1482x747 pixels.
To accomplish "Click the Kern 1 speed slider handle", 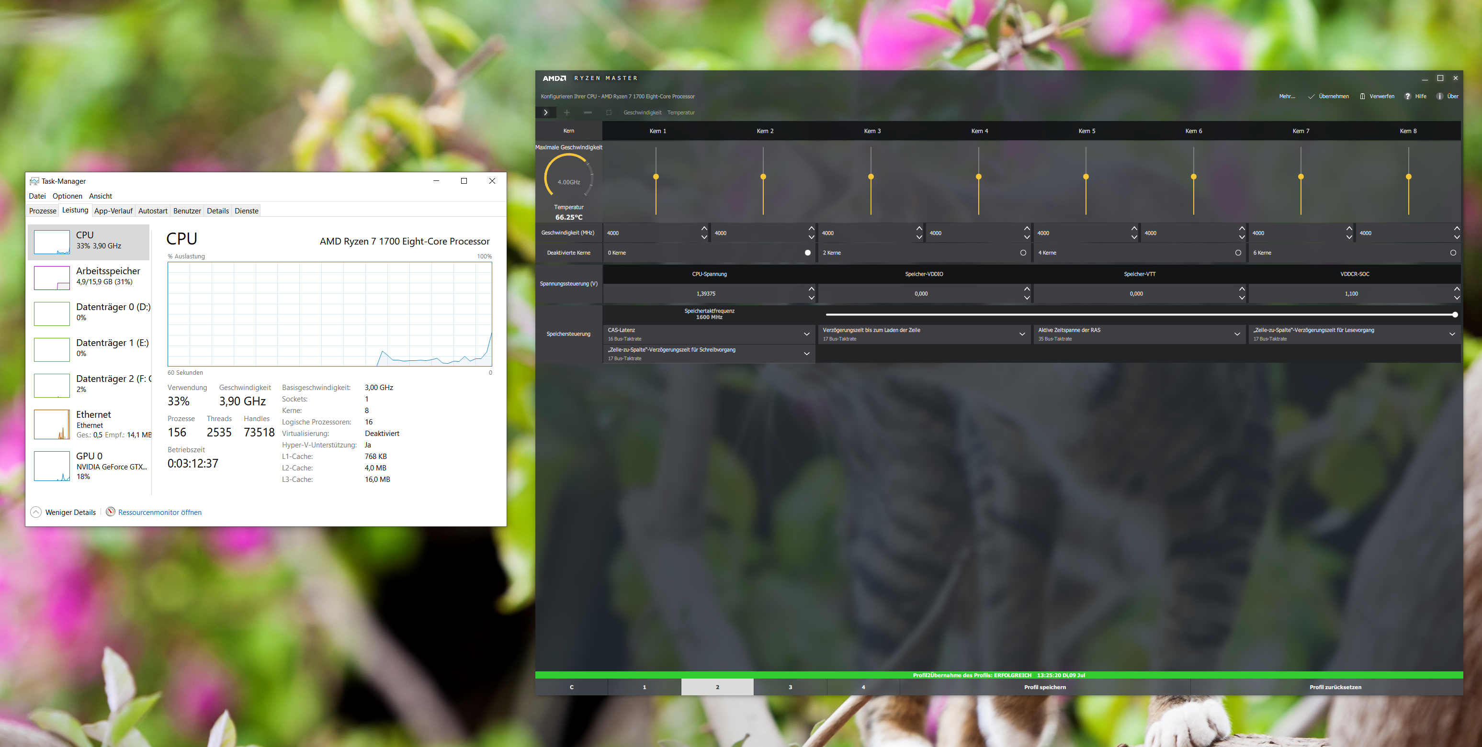I will click(x=656, y=177).
